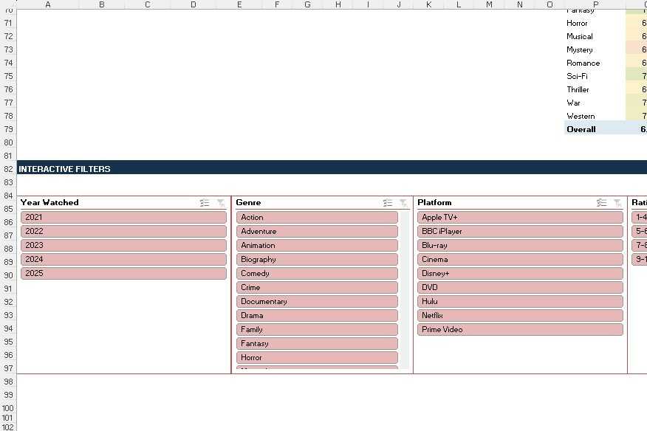Click the Genre slicer scrollbar
This screenshot has width=647, height=431.
click(405, 290)
